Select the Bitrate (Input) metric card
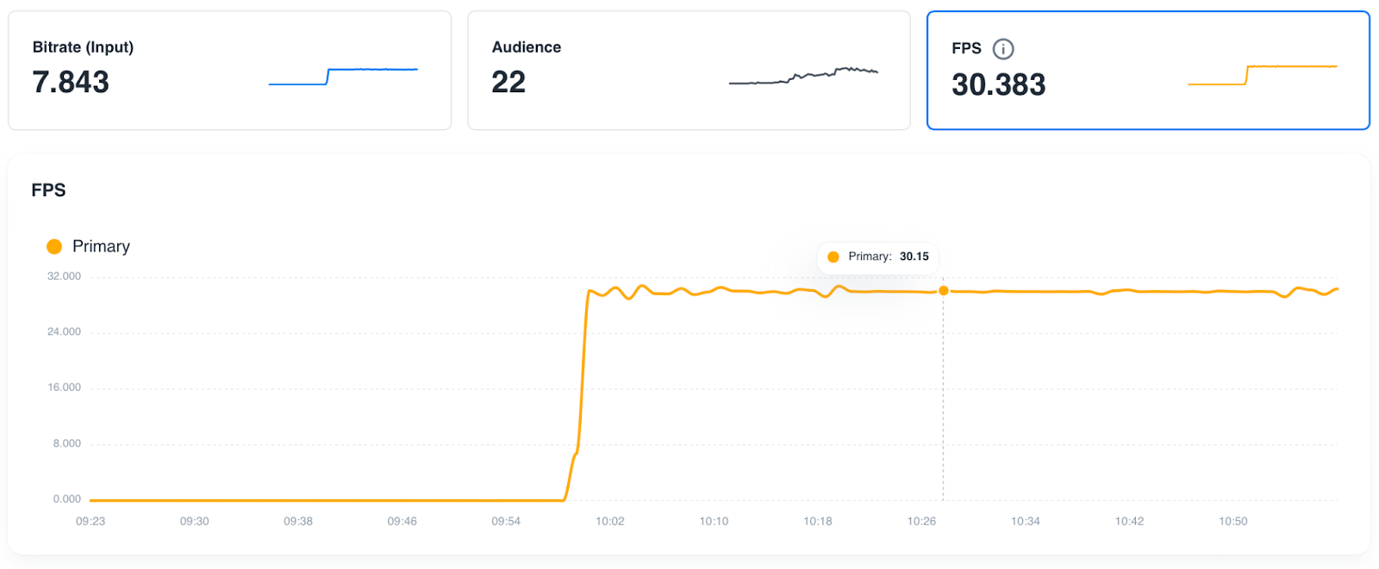The image size is (1379, 569). coord(229,71)
